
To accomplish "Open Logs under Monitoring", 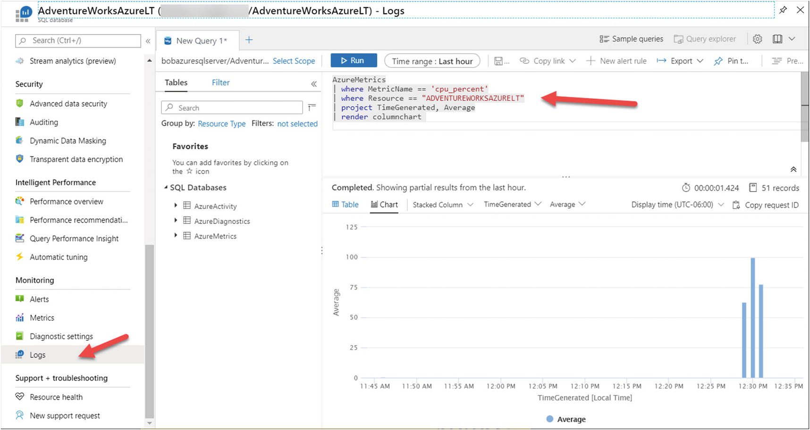I will coord(37,355).
